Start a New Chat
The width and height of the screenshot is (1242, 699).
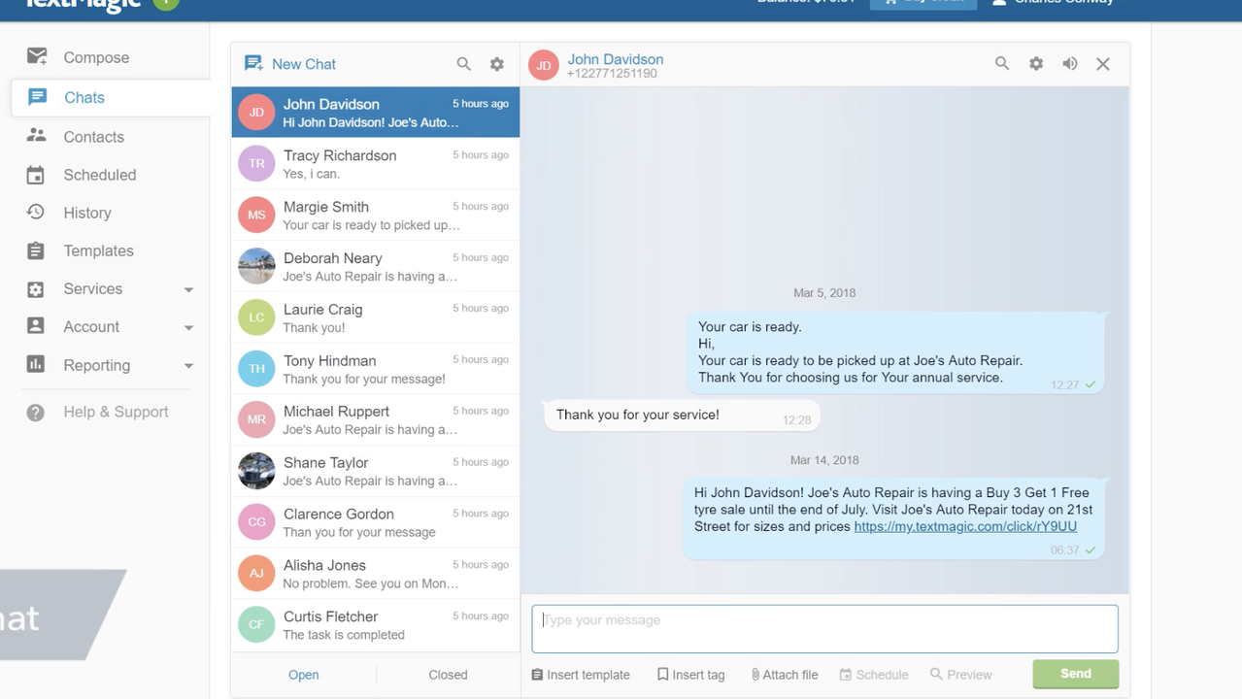(x=289, y=63)
